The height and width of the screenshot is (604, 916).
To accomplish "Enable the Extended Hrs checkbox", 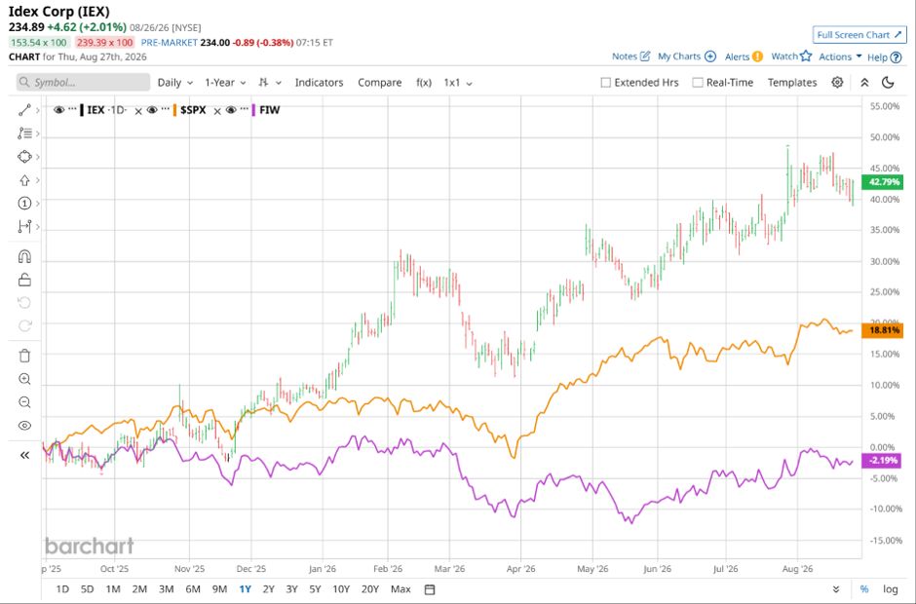I will pos(606,83).
